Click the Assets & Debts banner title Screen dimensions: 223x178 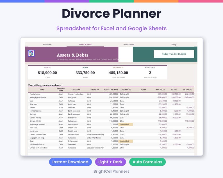tap(72, 55)
